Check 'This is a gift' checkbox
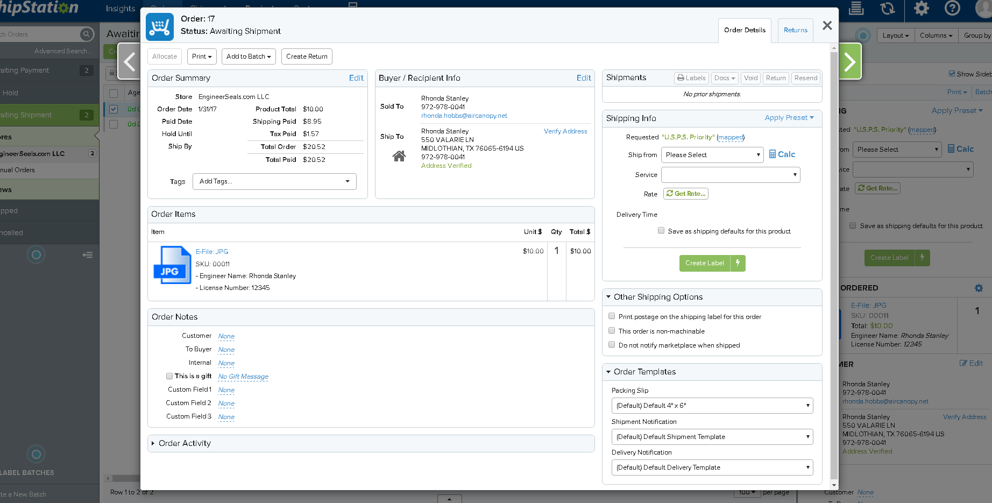Viewport: 992px width, 503px height. pyautogui.click(x=169, y=376)
